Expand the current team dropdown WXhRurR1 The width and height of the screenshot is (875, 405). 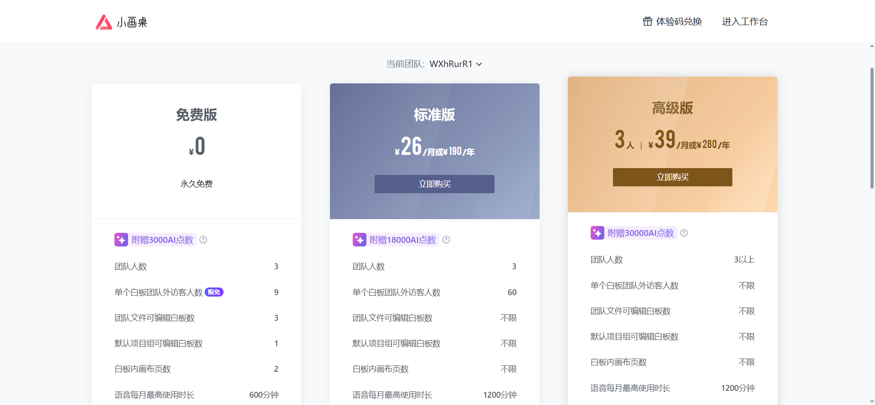click(x=451, y=64)
